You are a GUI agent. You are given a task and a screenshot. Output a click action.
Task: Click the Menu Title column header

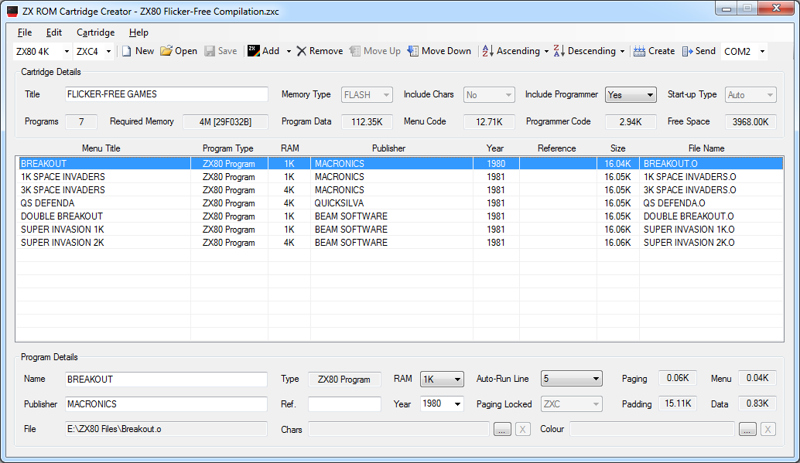(x=101, y=148)
